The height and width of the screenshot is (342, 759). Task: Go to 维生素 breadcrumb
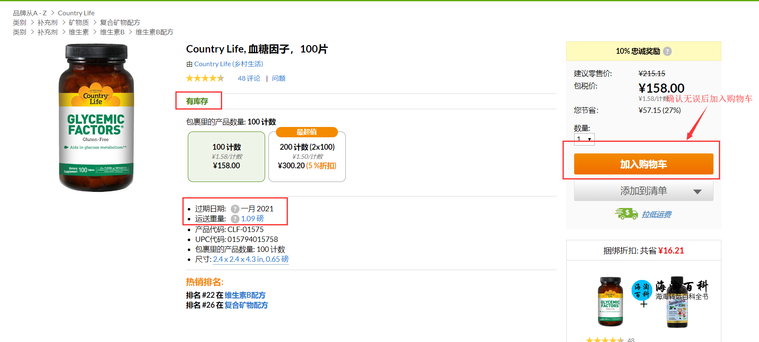(x=79, y=32)
